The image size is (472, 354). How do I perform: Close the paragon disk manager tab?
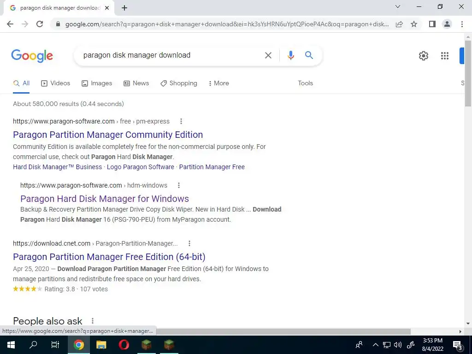tap(107, 8)
